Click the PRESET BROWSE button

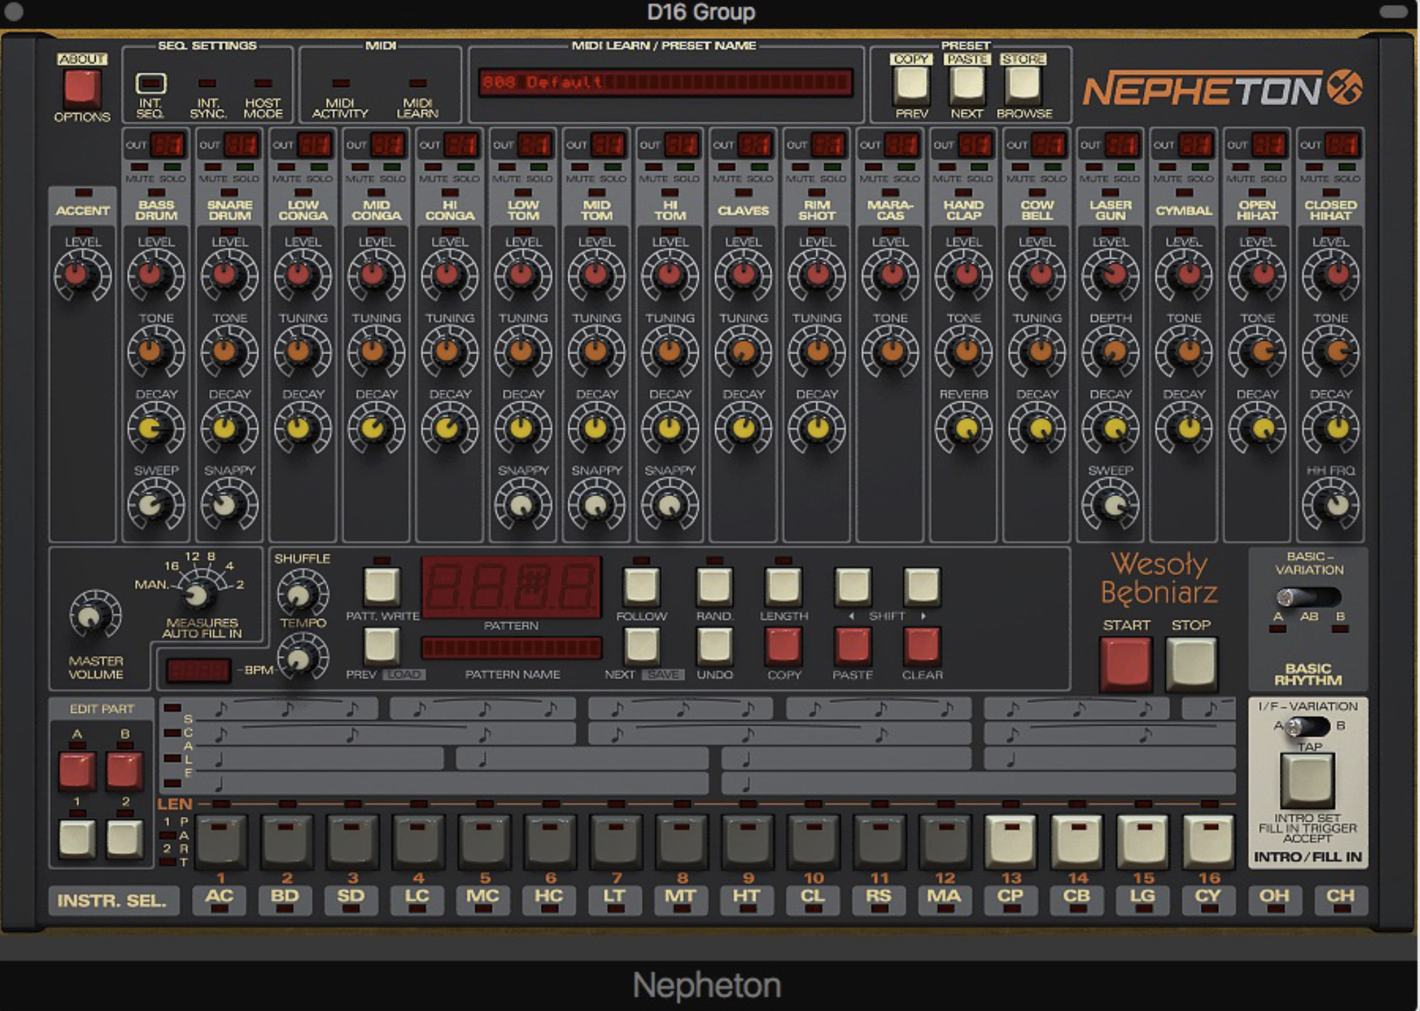tap(1023, 84)
